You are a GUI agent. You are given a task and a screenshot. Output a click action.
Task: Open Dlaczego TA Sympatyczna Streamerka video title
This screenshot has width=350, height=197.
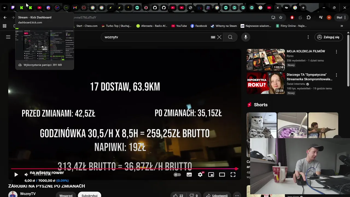point(310,77)
